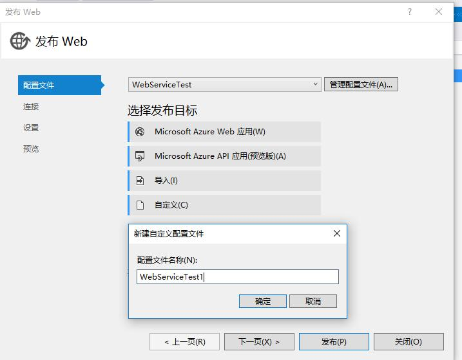This screenshot has height=360, width=462.
Task: Click the blank custom document icon
Action: pyautogui.click(x=140, y=205)
